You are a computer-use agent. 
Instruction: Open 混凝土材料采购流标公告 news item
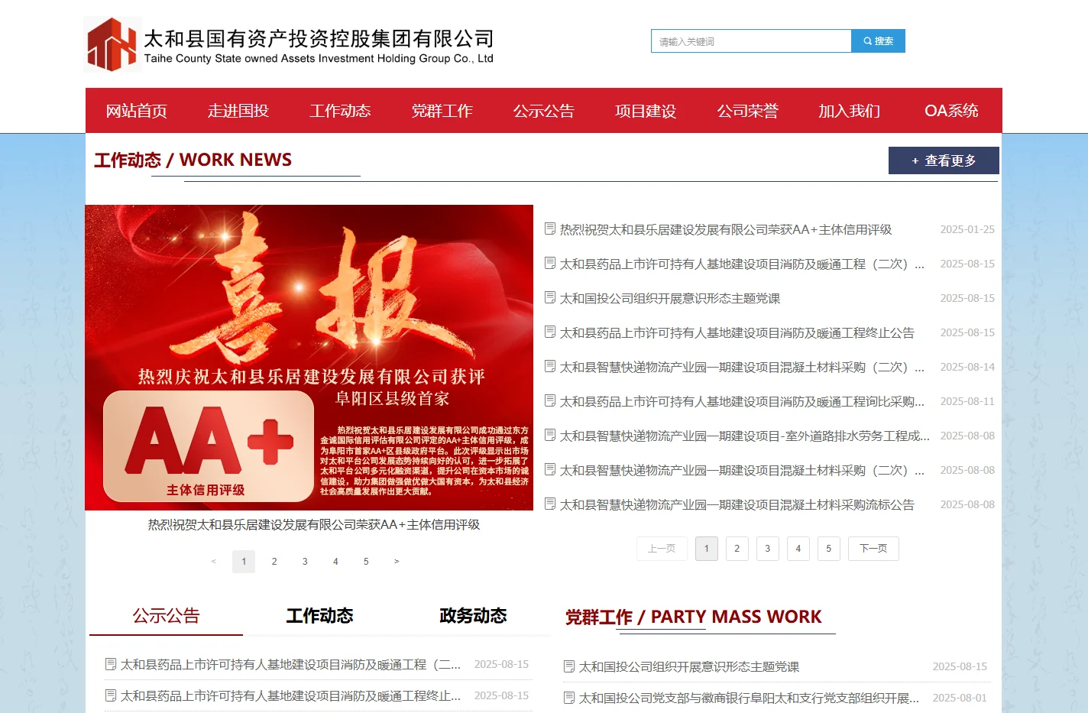click(737, 504)
